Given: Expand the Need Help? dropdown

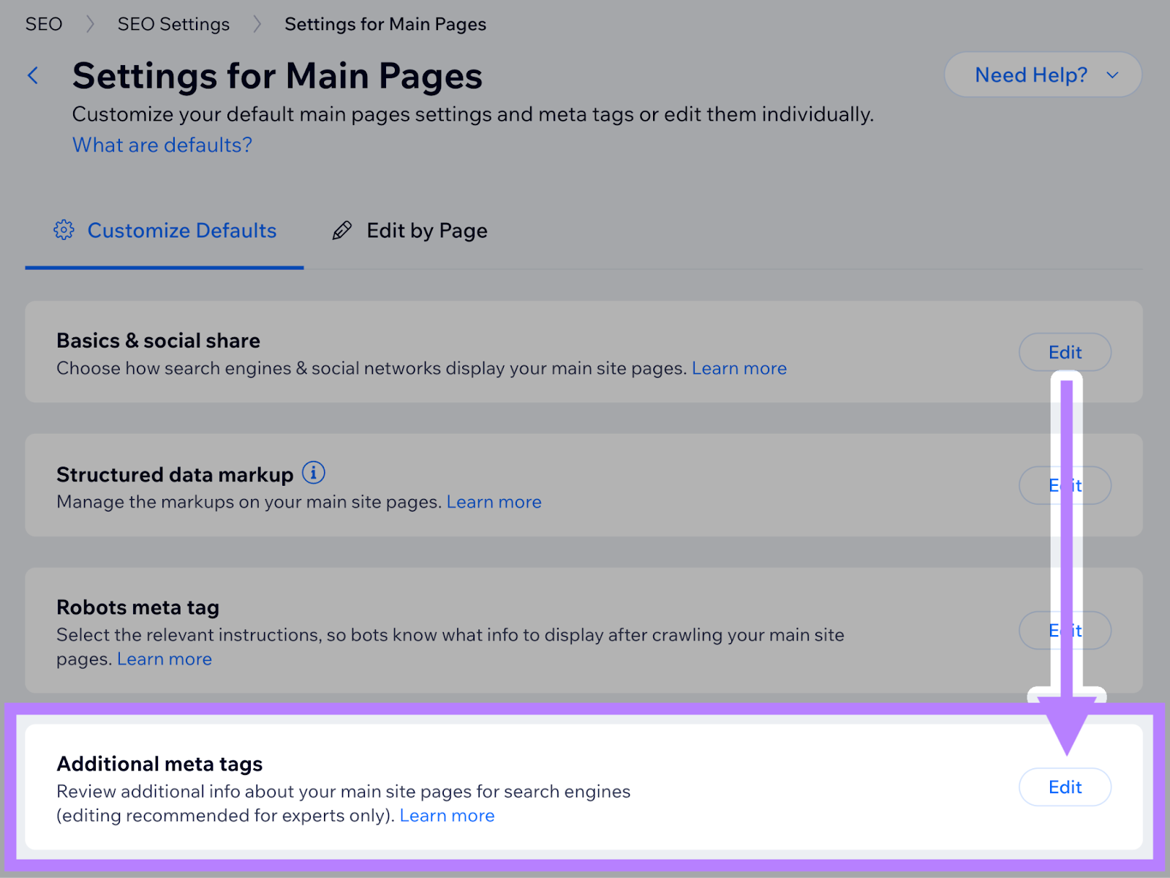Looking at the screenshot, I should pos(1042,75).
